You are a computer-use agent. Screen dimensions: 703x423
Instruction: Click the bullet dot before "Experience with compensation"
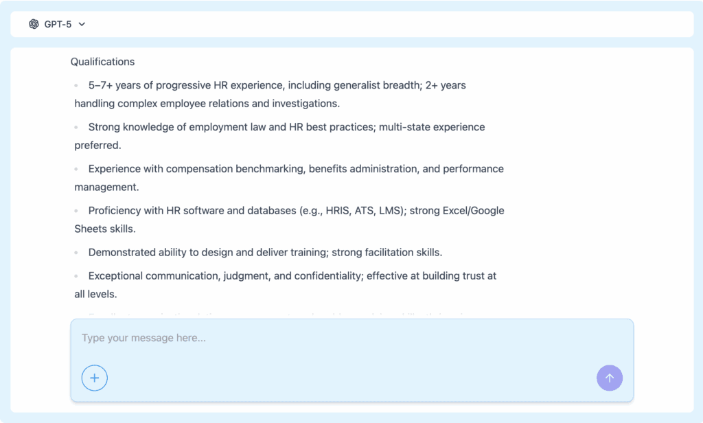point(77,170)
